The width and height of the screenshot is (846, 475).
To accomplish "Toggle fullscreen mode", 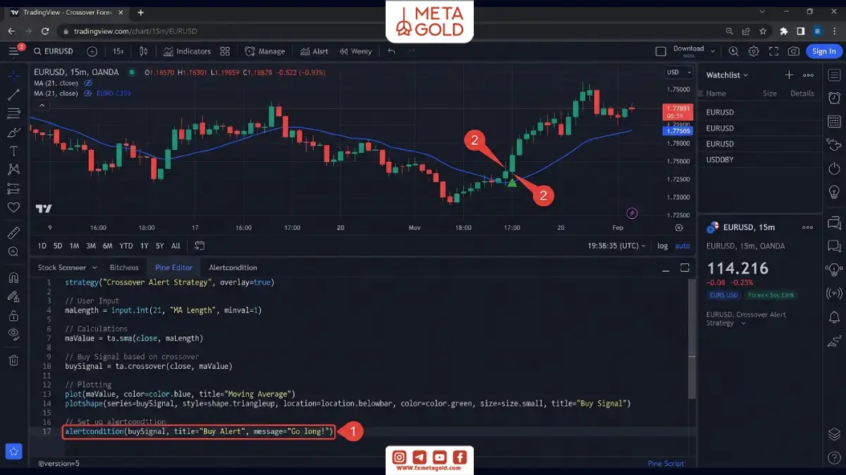I will (x=773, y=51).
